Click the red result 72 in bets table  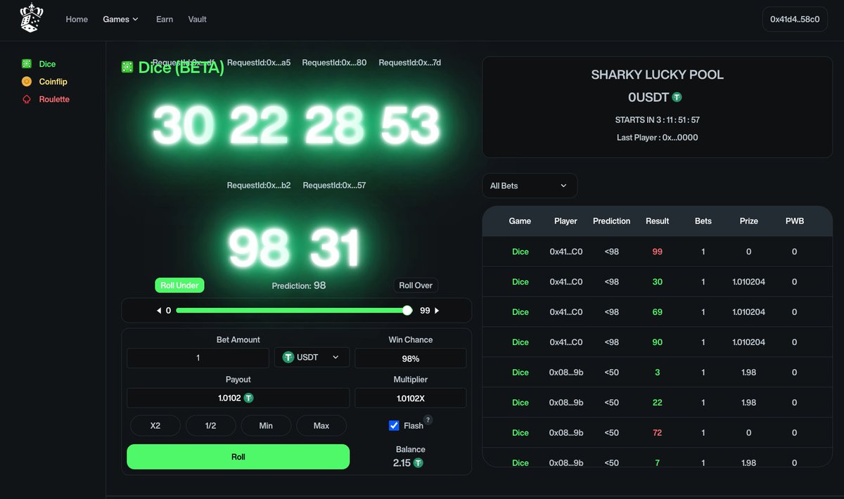657,433
